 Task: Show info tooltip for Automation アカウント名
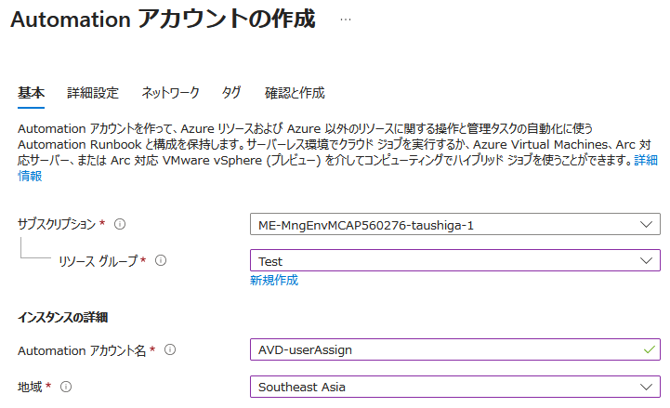tap(170, 349)
